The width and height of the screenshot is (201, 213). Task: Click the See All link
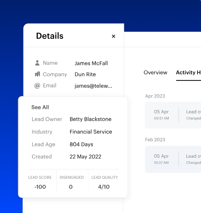coord(40,107)
